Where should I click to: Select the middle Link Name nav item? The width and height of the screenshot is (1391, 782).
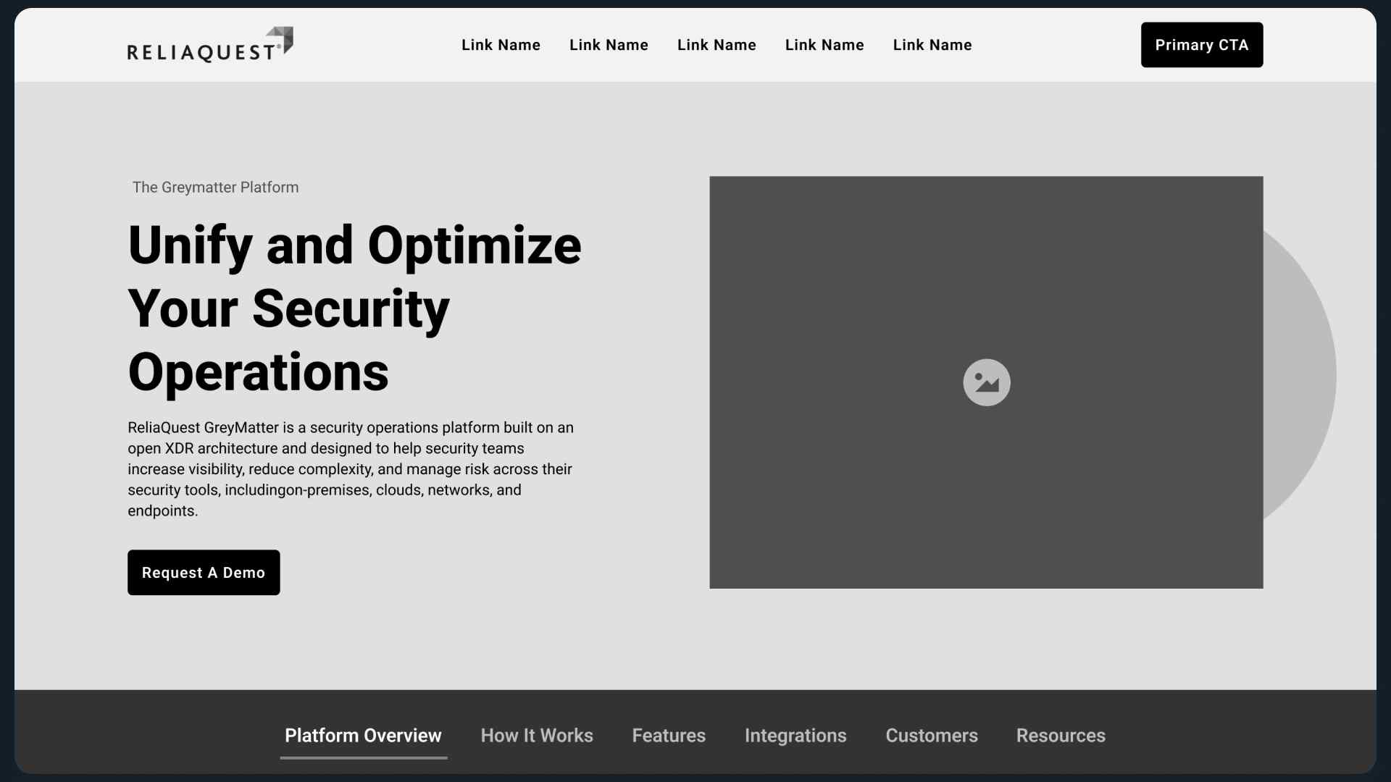[x=717, y=45]
